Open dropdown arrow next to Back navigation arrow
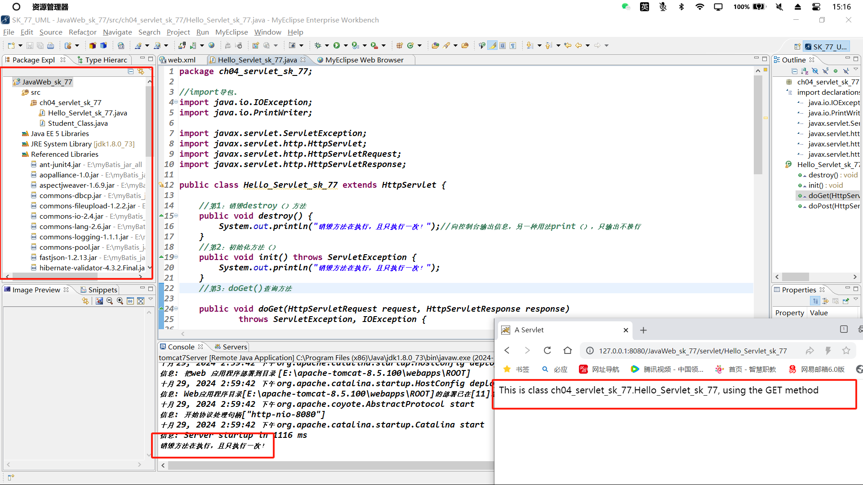This screenshot has height=485, width=863. pyautogui.click(x=587, y=45)
